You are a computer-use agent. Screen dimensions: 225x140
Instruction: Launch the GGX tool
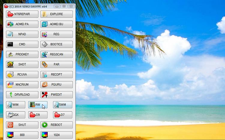(x=16, y=115)
